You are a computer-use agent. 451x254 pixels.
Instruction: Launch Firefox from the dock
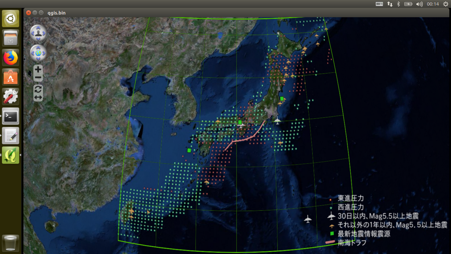[x=11, y=58]
